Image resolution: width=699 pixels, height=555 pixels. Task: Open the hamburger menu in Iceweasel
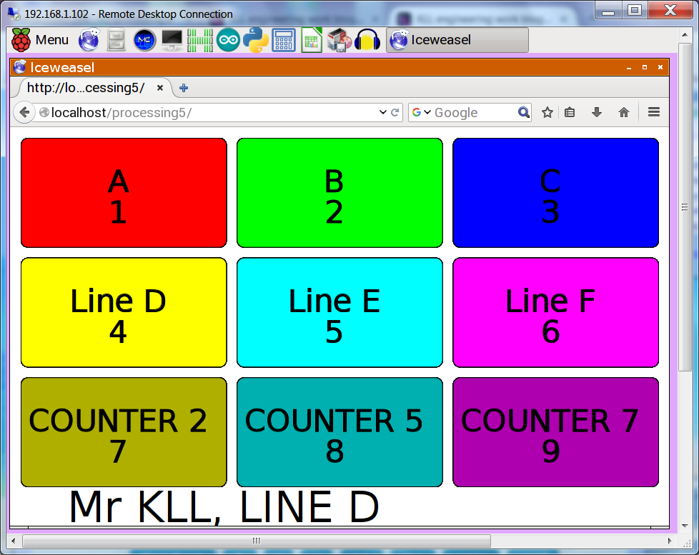coord(653,112)
